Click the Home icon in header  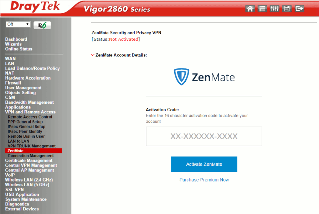coord(250,9)
